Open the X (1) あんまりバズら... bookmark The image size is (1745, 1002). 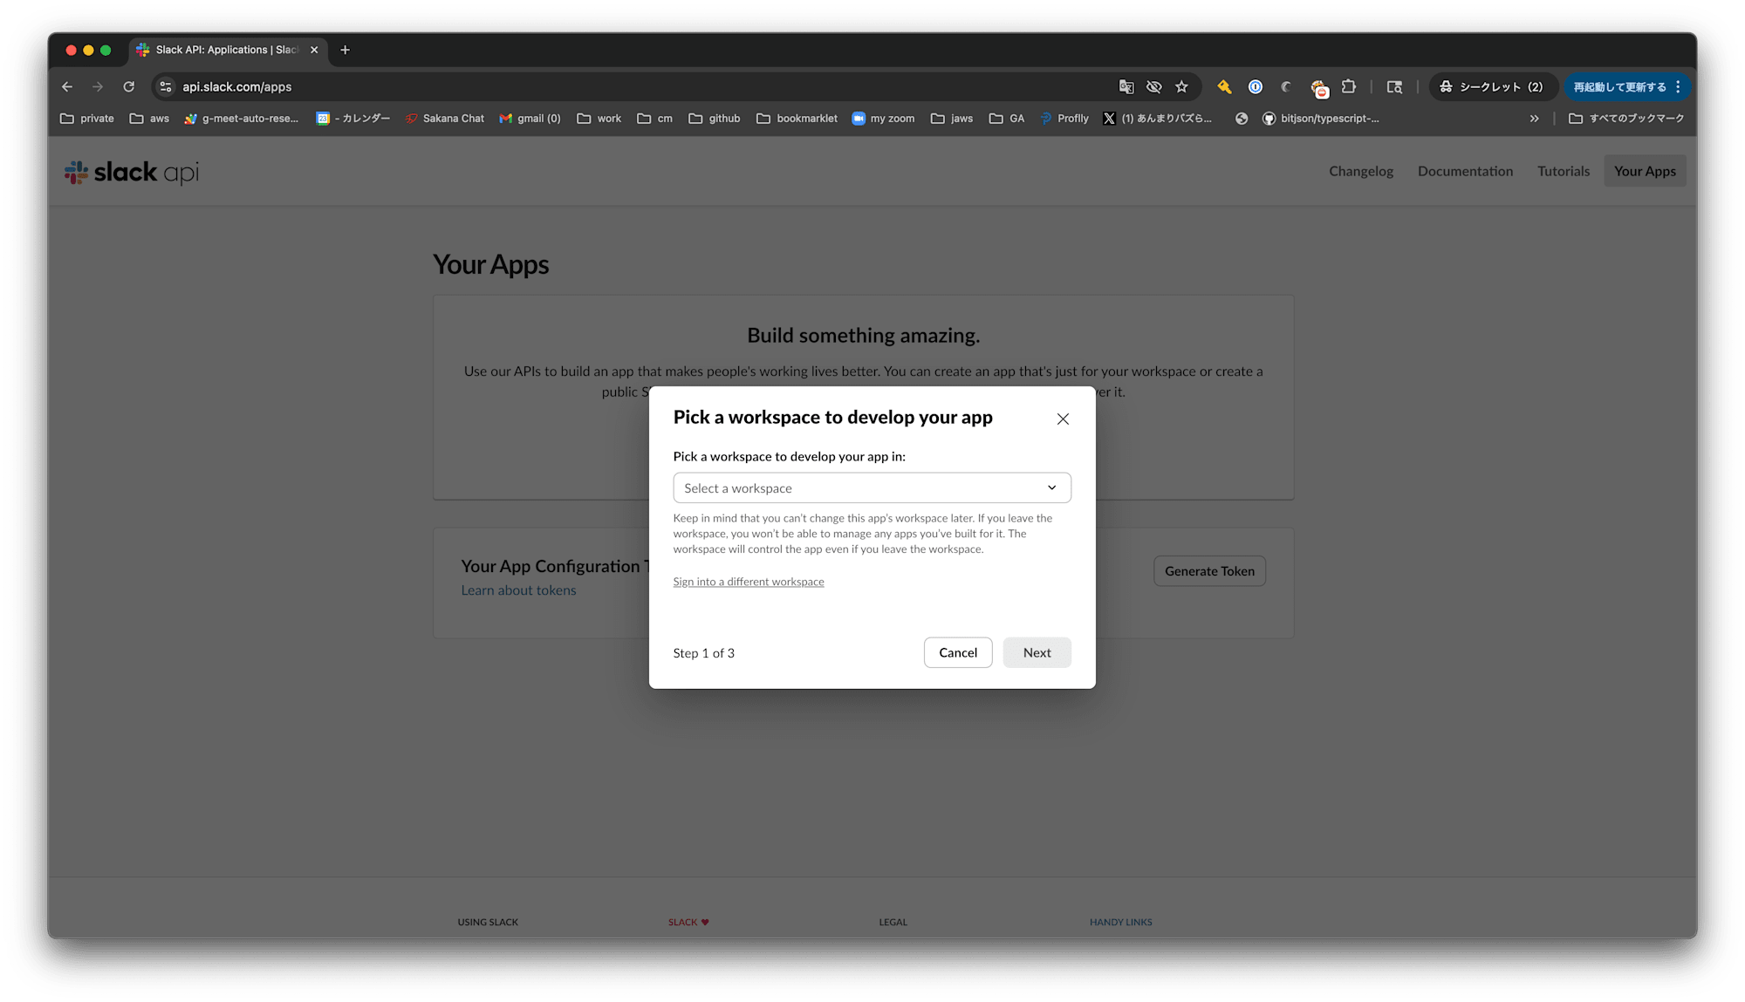pos(1158,118)
